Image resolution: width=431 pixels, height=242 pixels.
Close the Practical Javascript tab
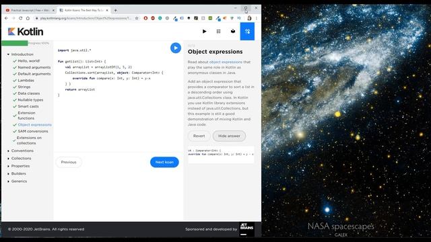click(x=53, y=10)
